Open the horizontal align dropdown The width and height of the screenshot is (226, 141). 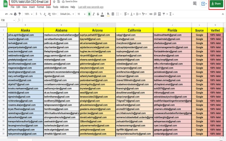click(126, 14)
